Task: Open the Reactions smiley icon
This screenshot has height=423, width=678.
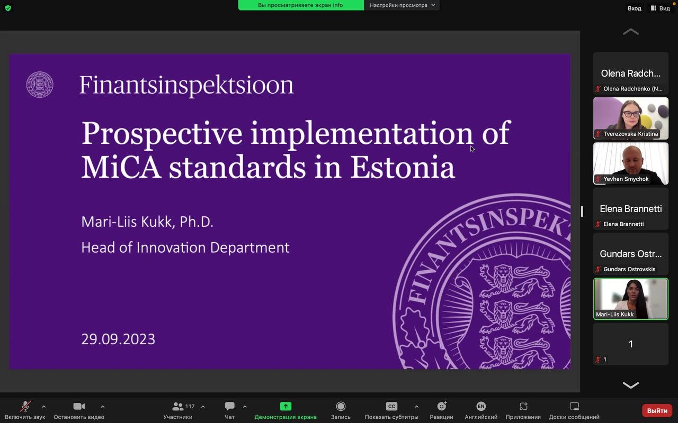Action: (x=441, y=407)
